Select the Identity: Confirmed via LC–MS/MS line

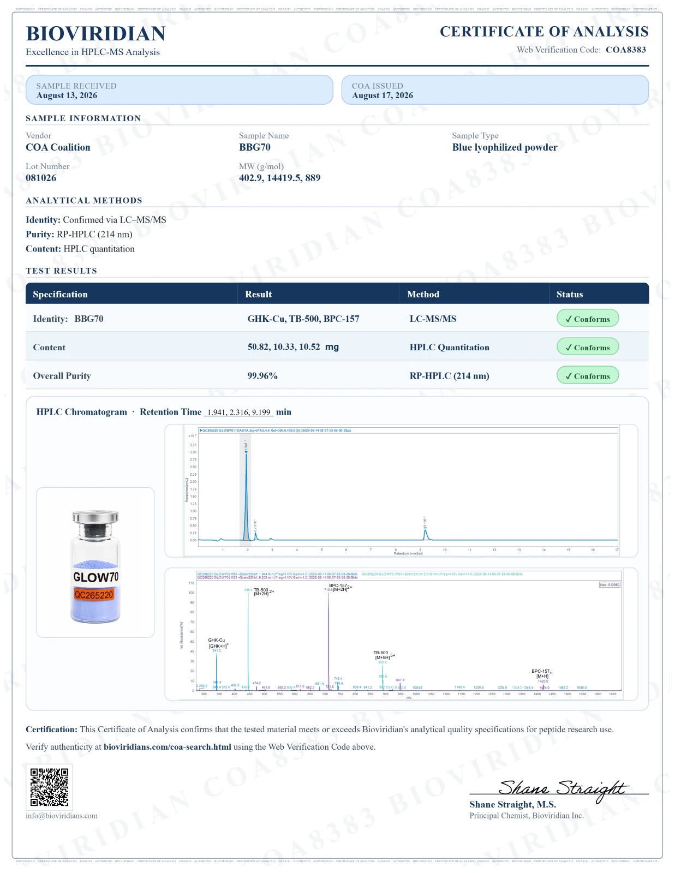click(96, 220)
